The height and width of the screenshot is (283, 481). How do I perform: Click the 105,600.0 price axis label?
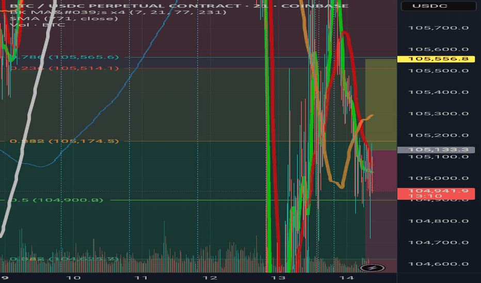click(438, 49)
